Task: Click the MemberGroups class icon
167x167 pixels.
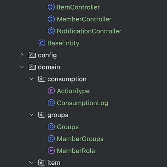Action: click(x=51, y=139)
